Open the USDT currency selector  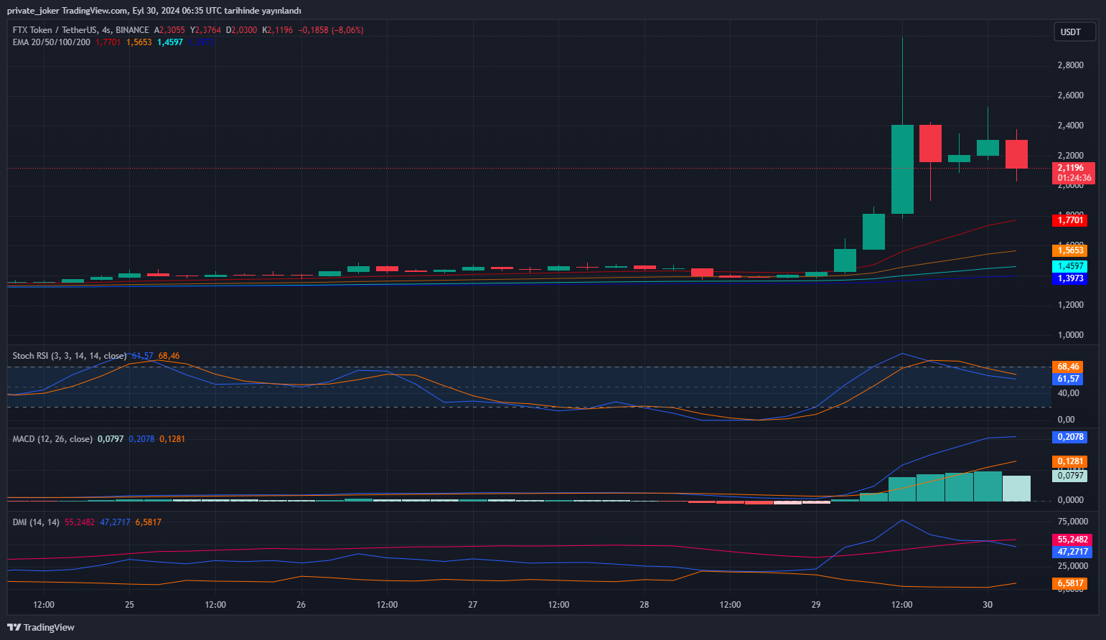point(1074,32)
